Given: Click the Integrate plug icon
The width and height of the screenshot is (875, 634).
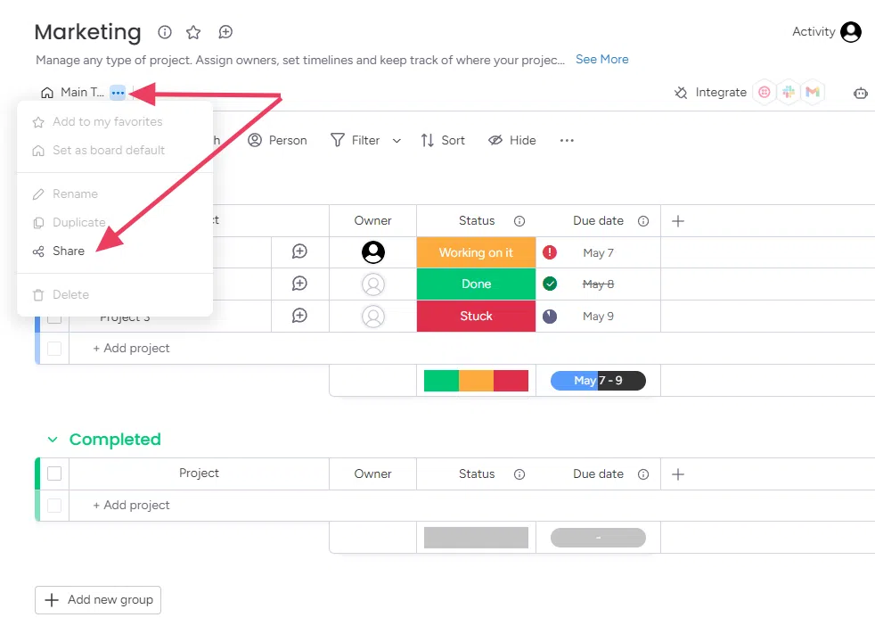Looking at the screenshot, I should point(682,92).
